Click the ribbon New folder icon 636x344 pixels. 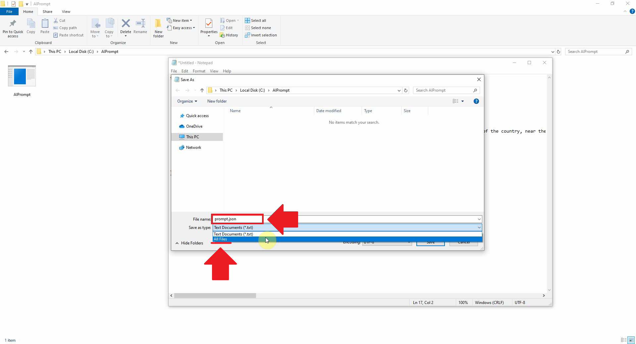click(x=158, y=24)
